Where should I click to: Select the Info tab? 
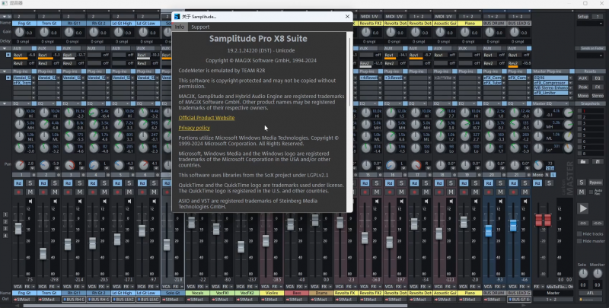(180, 27)
